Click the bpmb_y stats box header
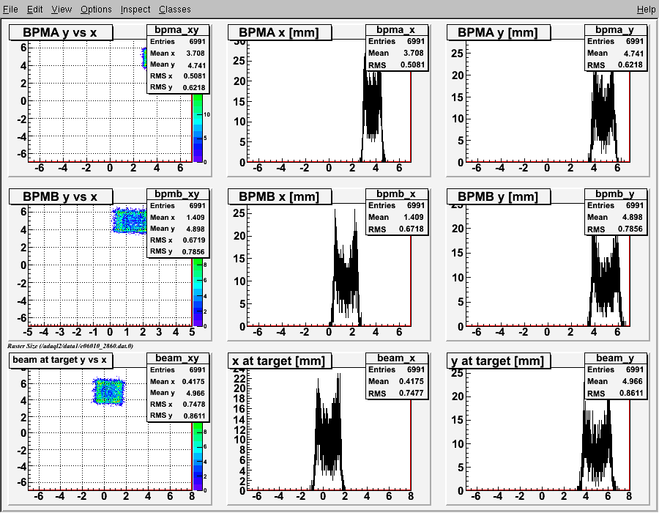Image resolution: width=659 pixels, height=513 pixels. (x=615, y=194)
